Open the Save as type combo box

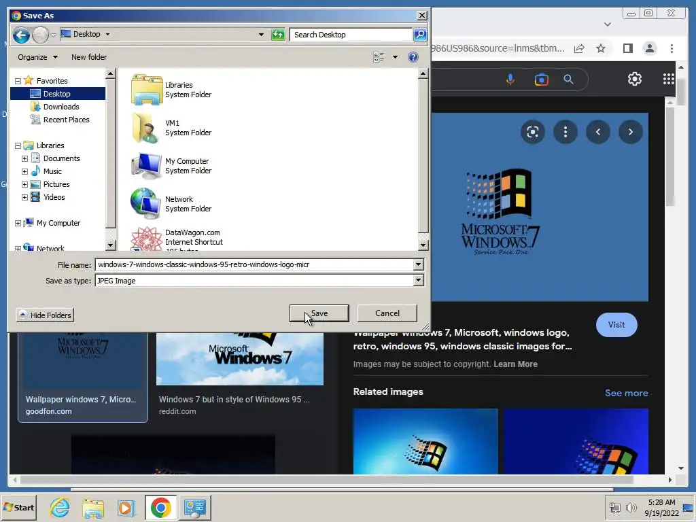259,281
